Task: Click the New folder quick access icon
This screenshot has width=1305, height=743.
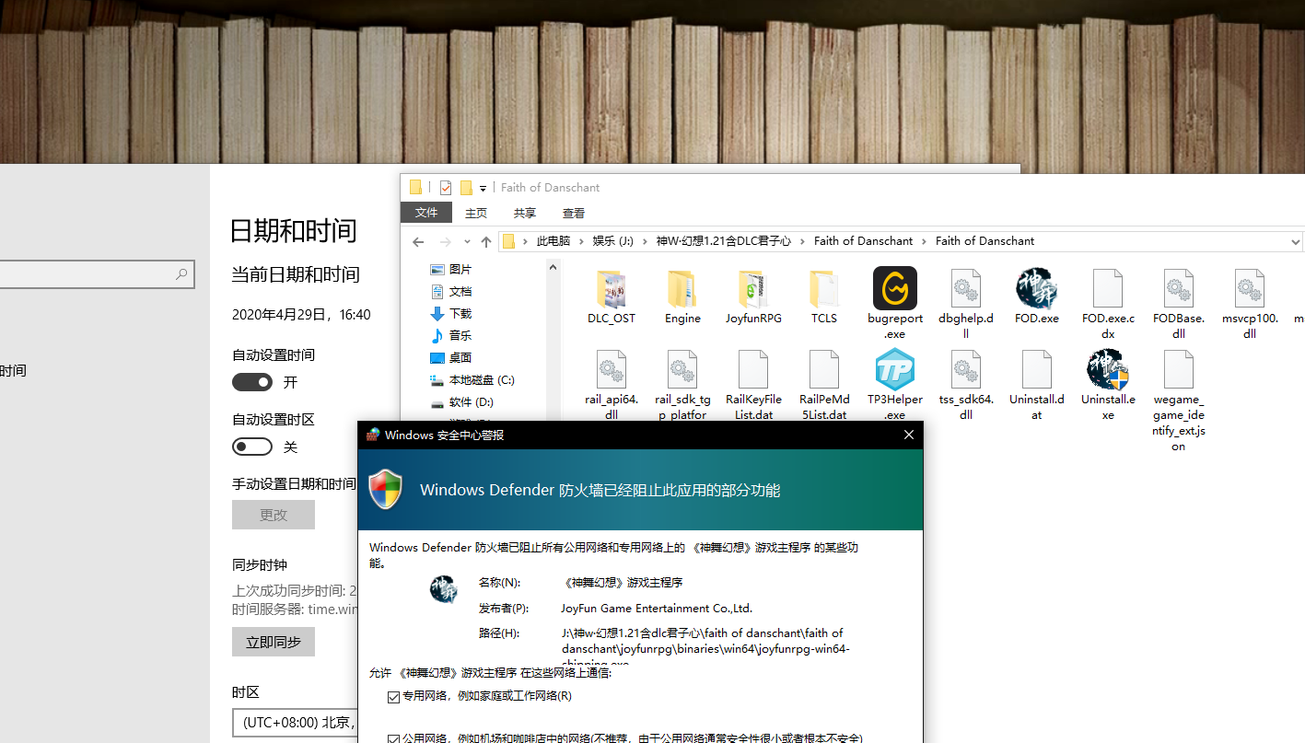Action: point(466,188)
